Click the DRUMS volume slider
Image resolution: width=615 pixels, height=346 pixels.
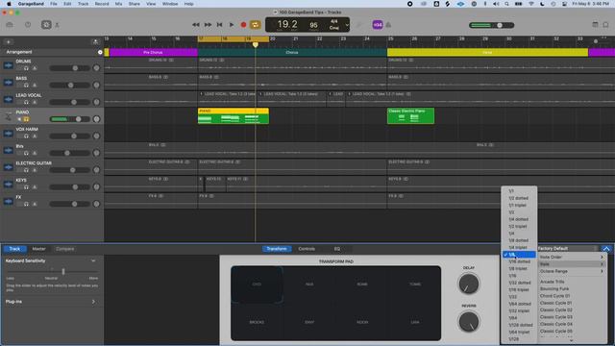tap(69, 68)
